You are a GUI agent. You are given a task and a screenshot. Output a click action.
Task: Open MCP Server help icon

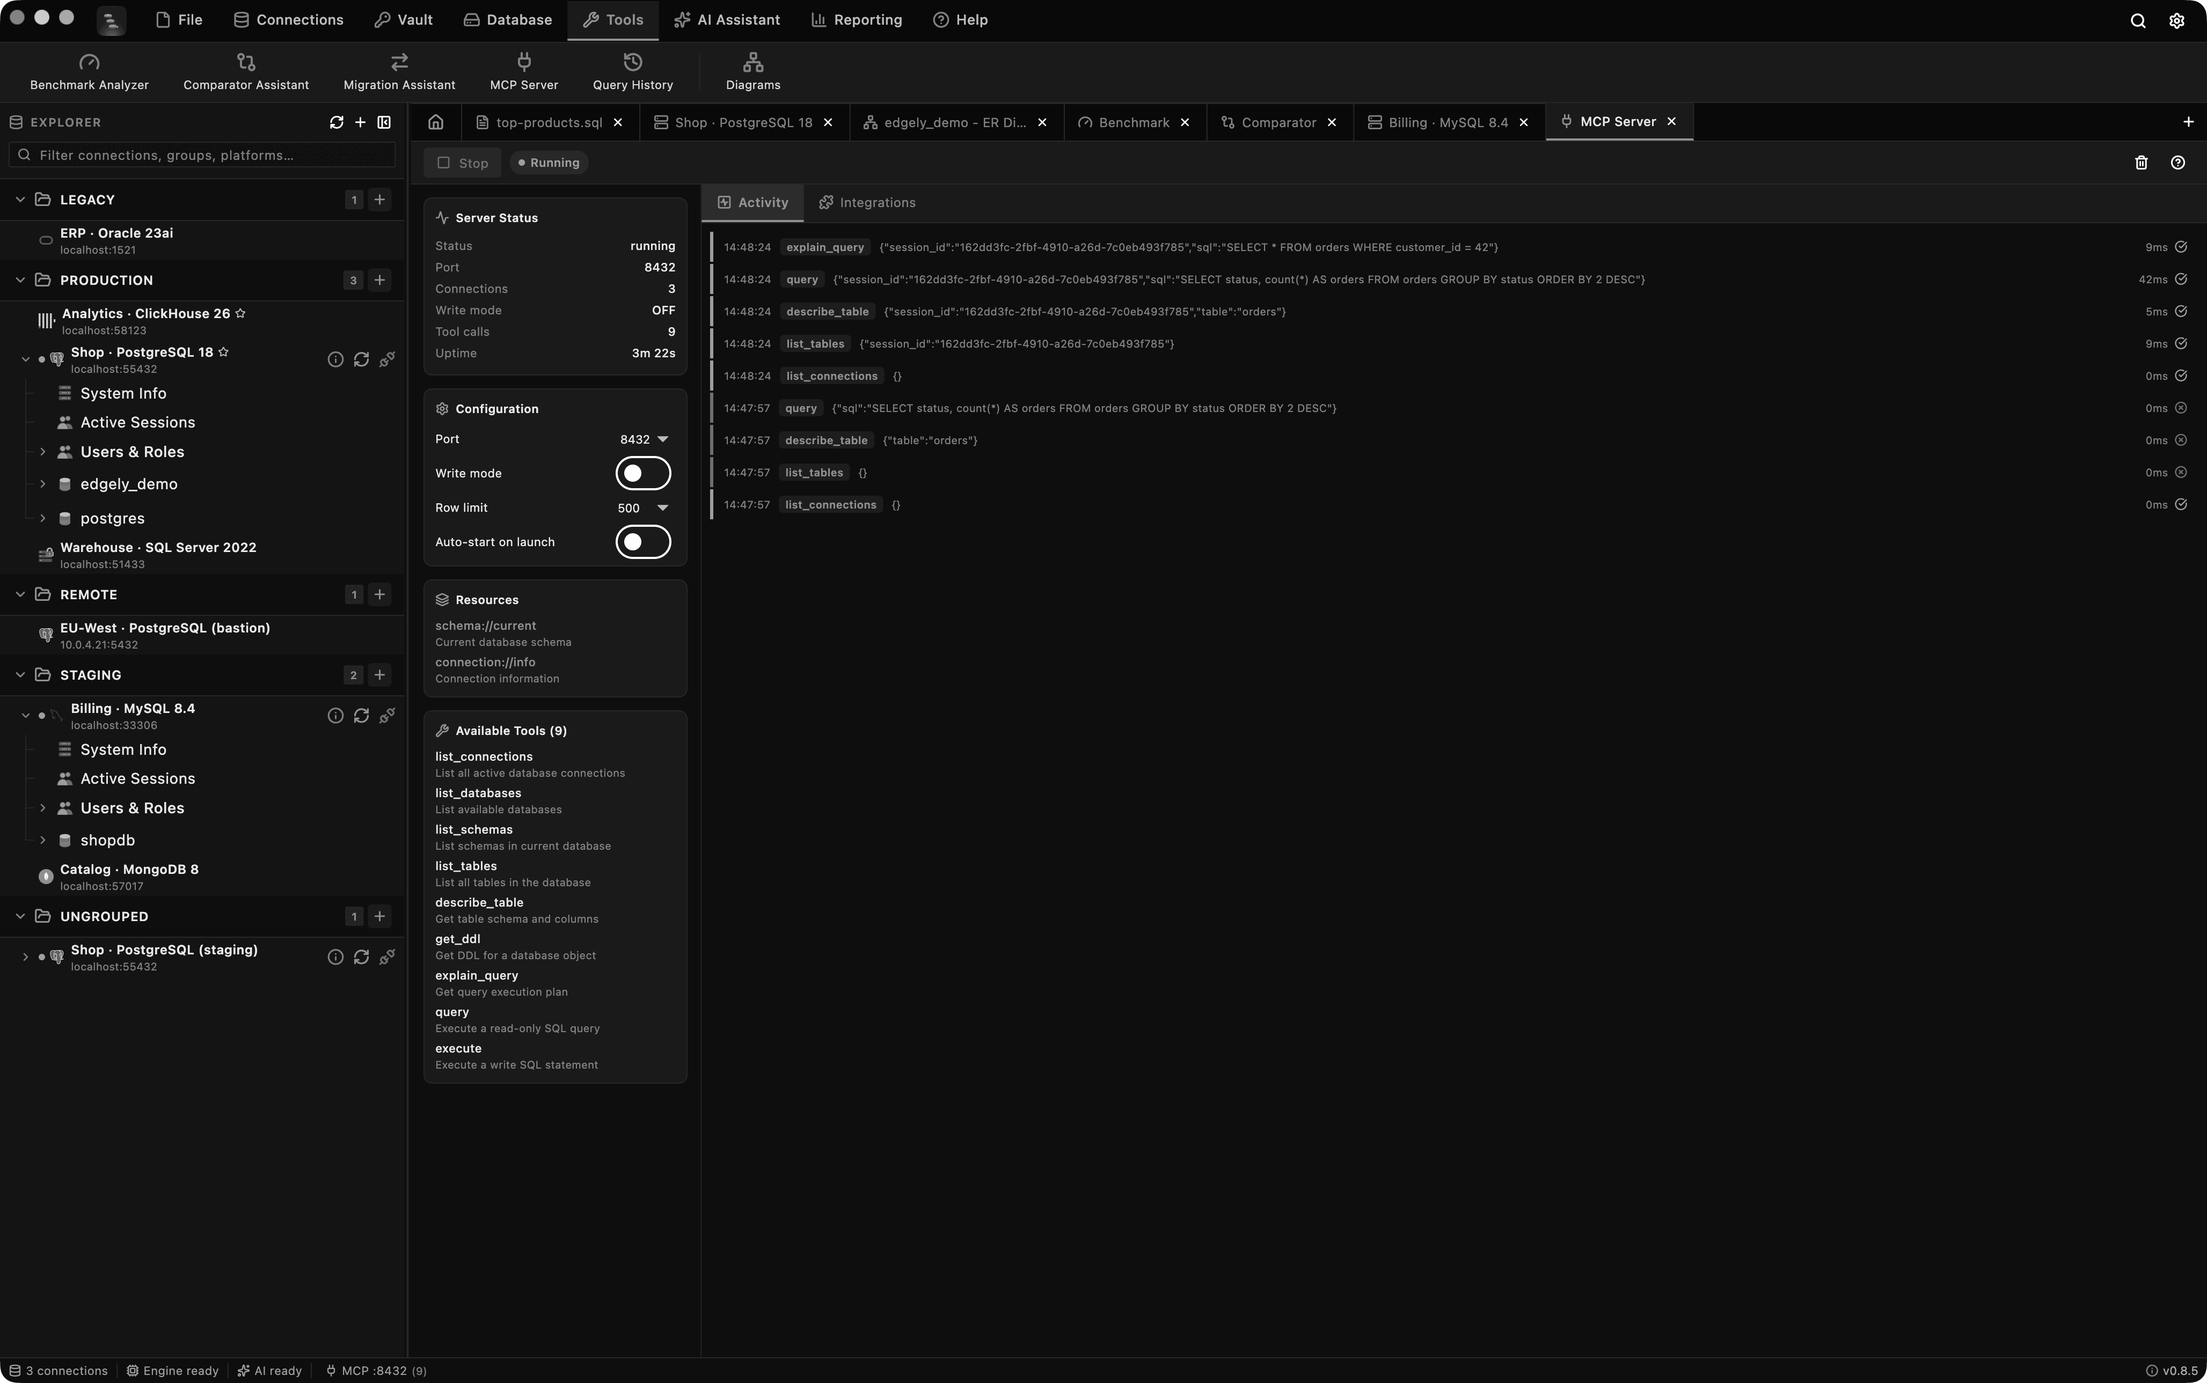point(2177,163)
